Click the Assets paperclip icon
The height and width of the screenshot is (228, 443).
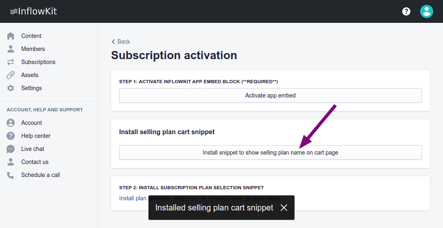tap(11, 75)
